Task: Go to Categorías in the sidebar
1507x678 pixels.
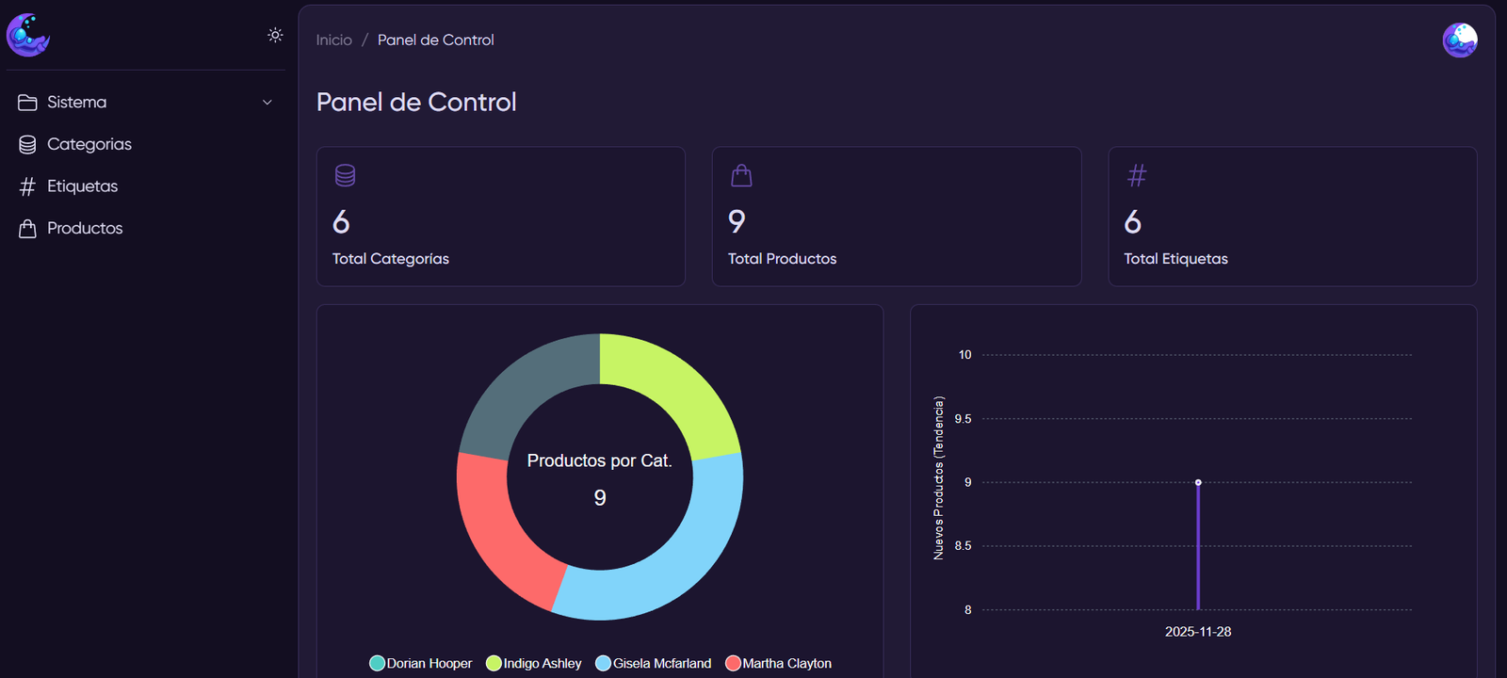Action: point(89,144)
